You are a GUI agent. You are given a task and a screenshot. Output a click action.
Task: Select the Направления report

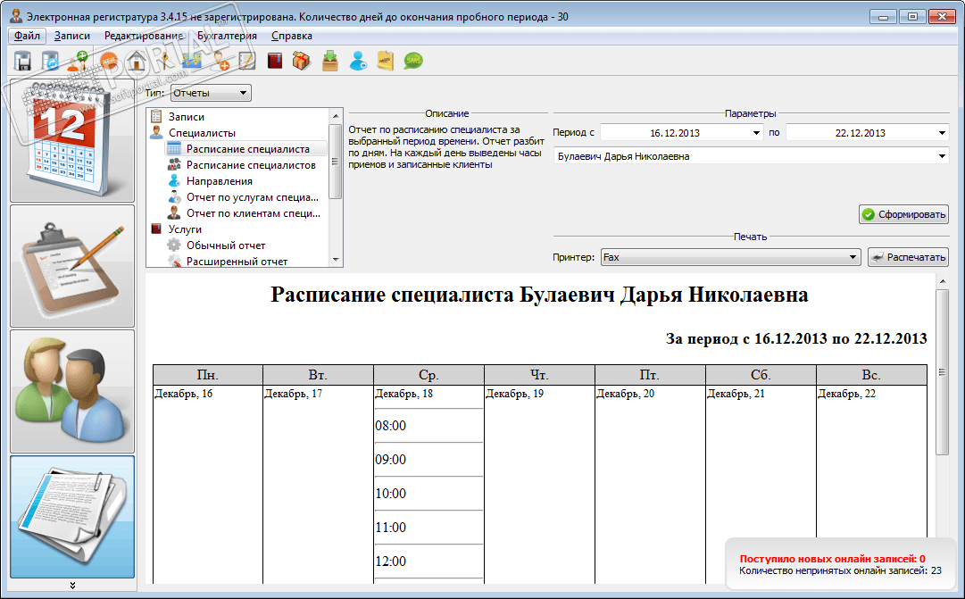pos(219,181)
